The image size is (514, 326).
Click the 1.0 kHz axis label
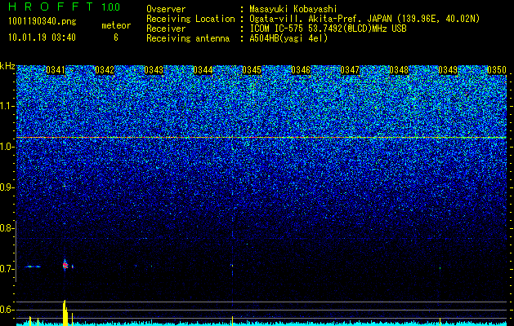[7, 148]
